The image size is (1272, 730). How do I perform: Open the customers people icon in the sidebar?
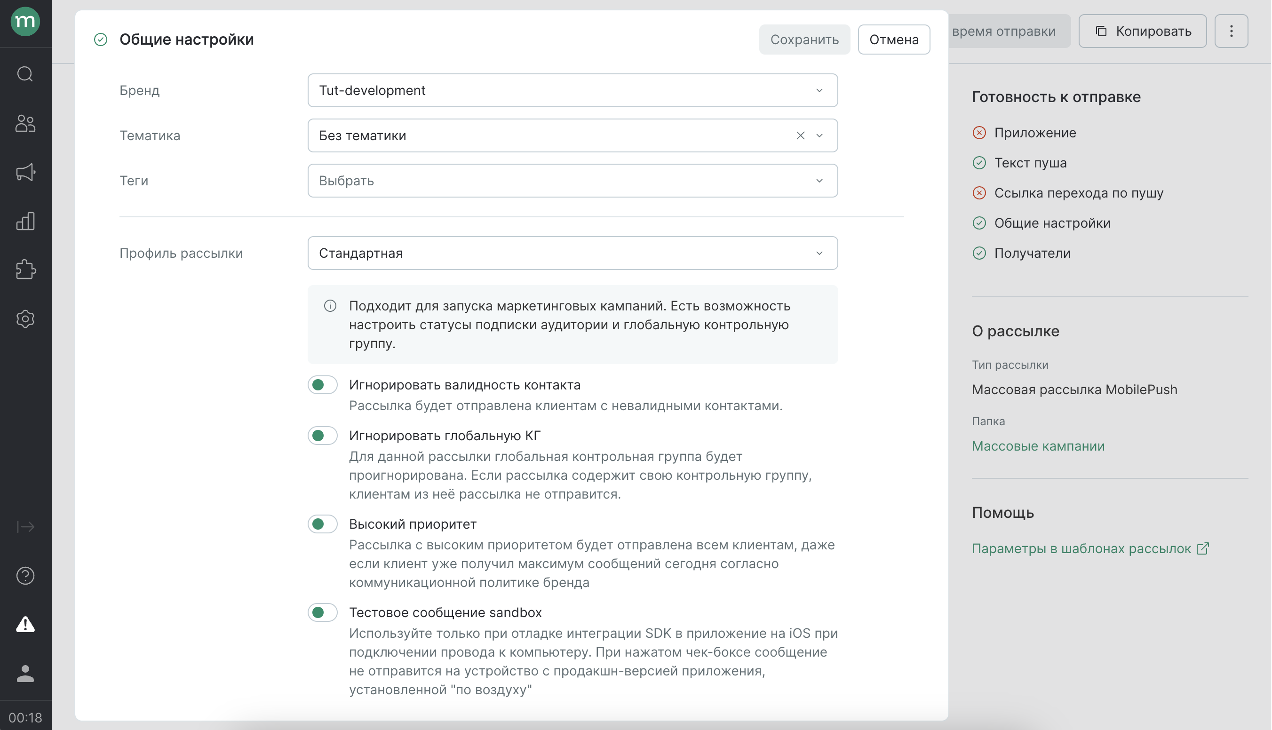[25, 123]
